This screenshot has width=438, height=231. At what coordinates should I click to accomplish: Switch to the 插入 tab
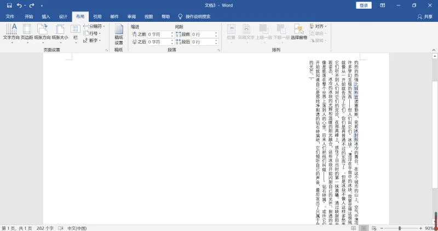[46, 17]
